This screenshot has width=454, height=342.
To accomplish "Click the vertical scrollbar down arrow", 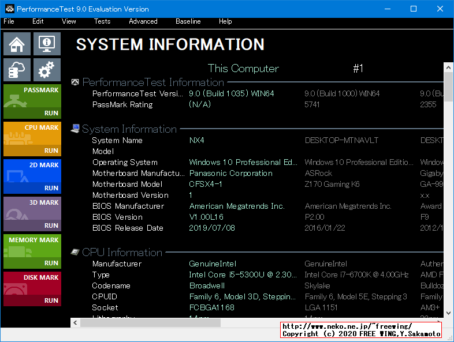I will point(448,313).
